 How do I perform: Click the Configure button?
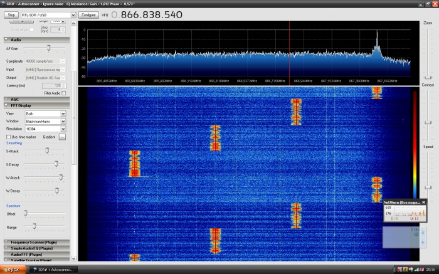click(x=88, y=15)
